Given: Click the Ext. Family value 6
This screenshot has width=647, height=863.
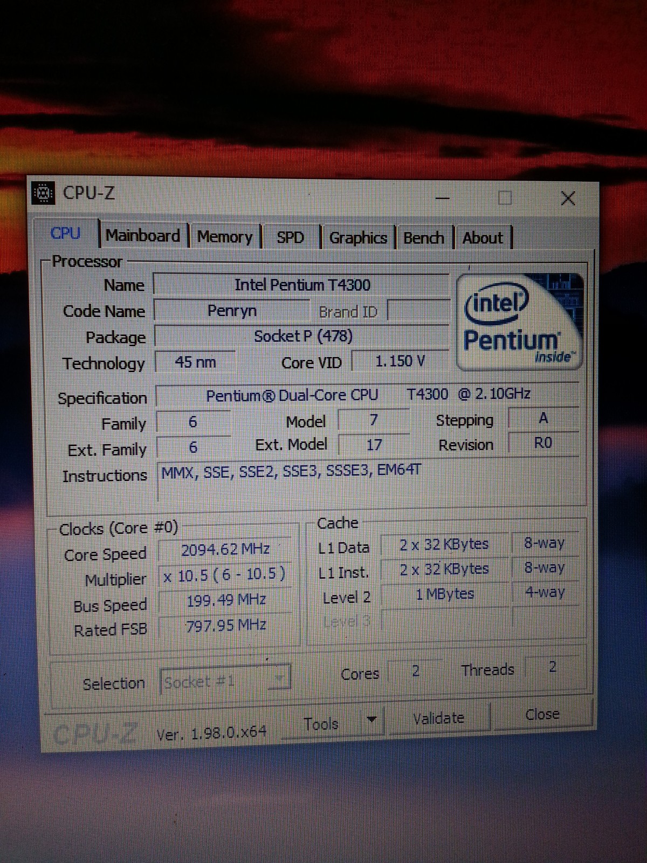Looking at the screenshot, I should pyautogui.click(x=193, y=447).
